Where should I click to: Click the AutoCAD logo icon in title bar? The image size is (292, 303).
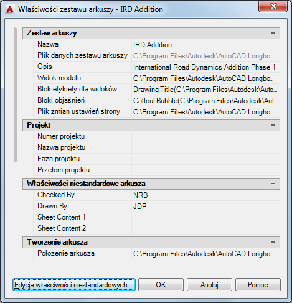coord(10,9)
